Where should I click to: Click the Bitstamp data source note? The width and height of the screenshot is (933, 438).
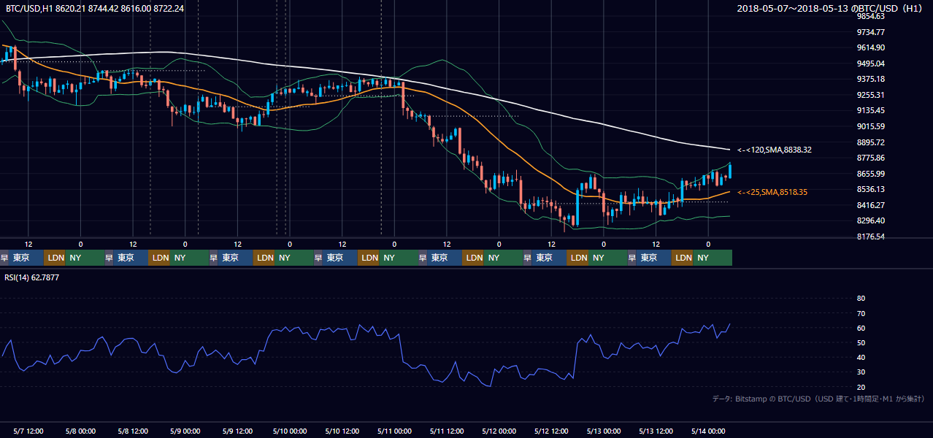point(818,399)
